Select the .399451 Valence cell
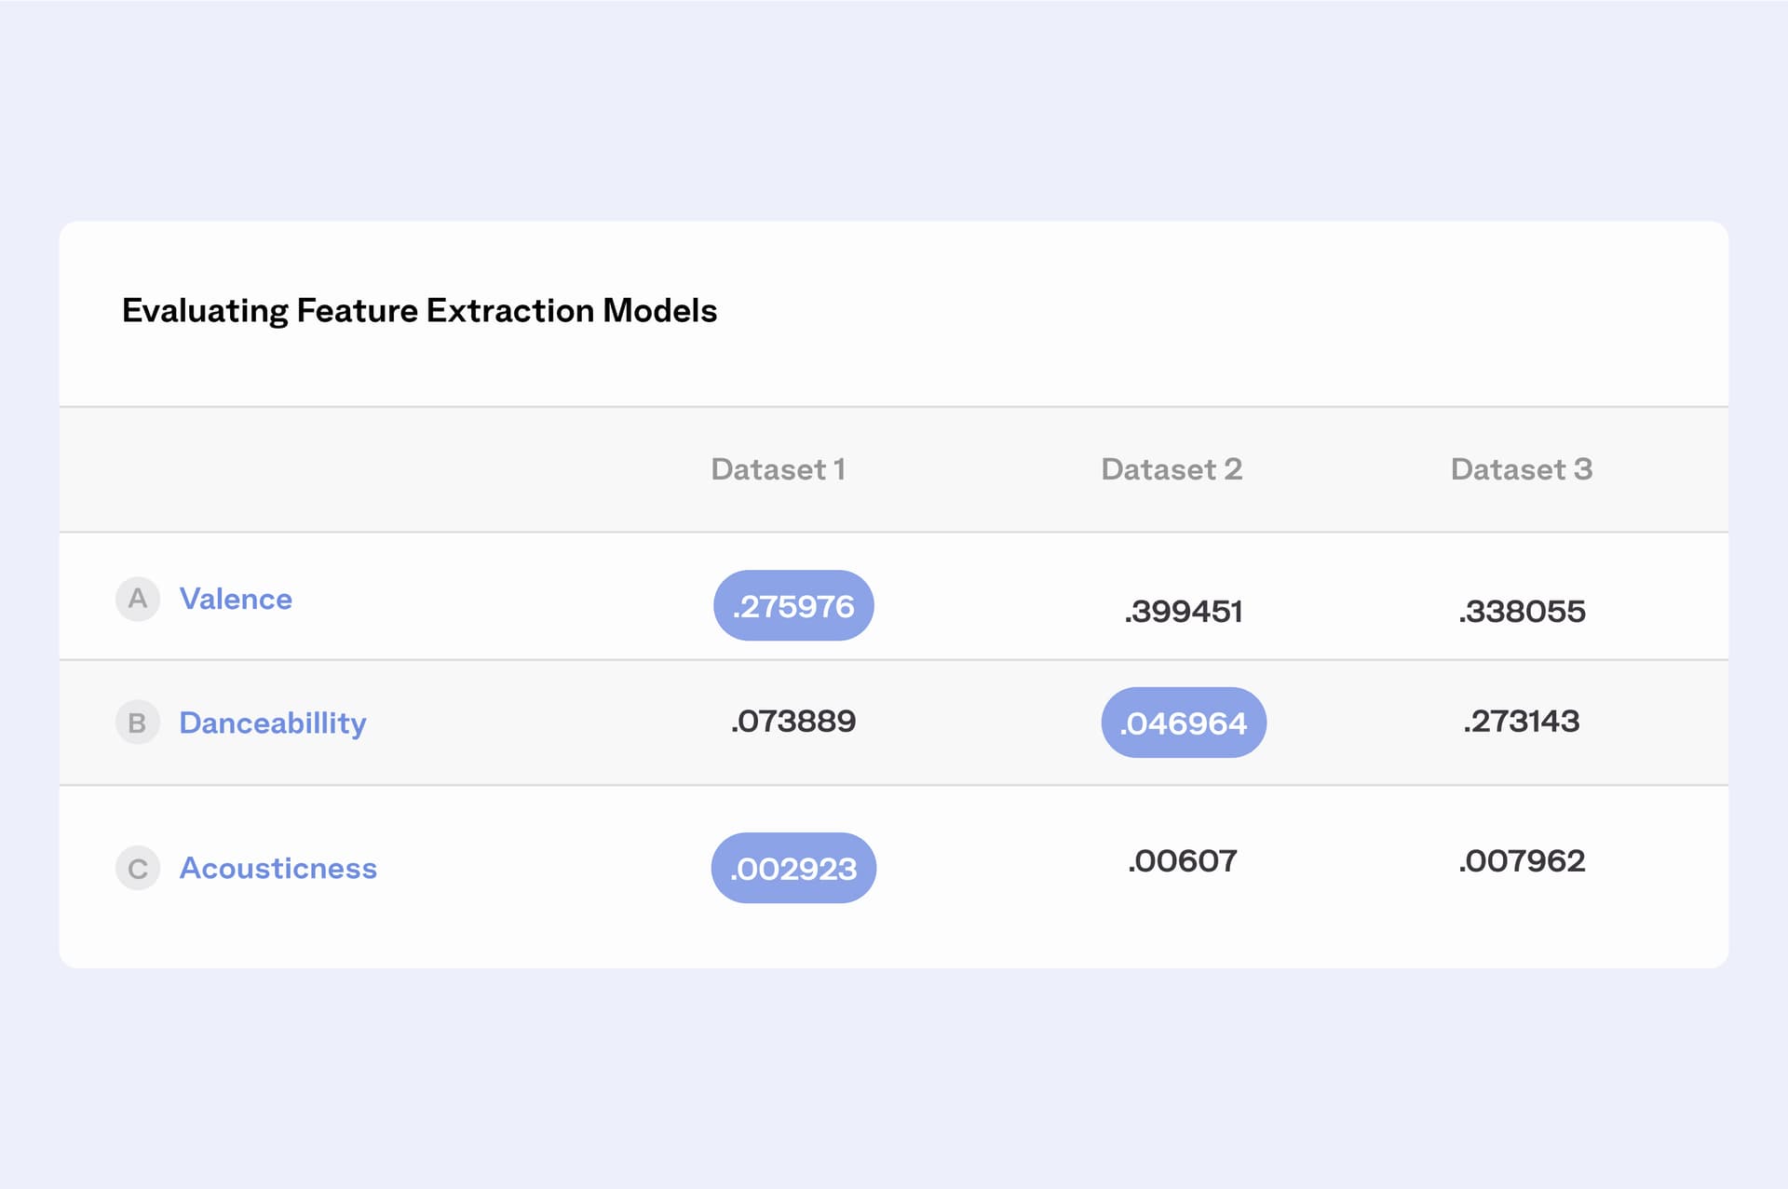Viewport: 1788px width, 1189px height. click(x=1184, y=612)
